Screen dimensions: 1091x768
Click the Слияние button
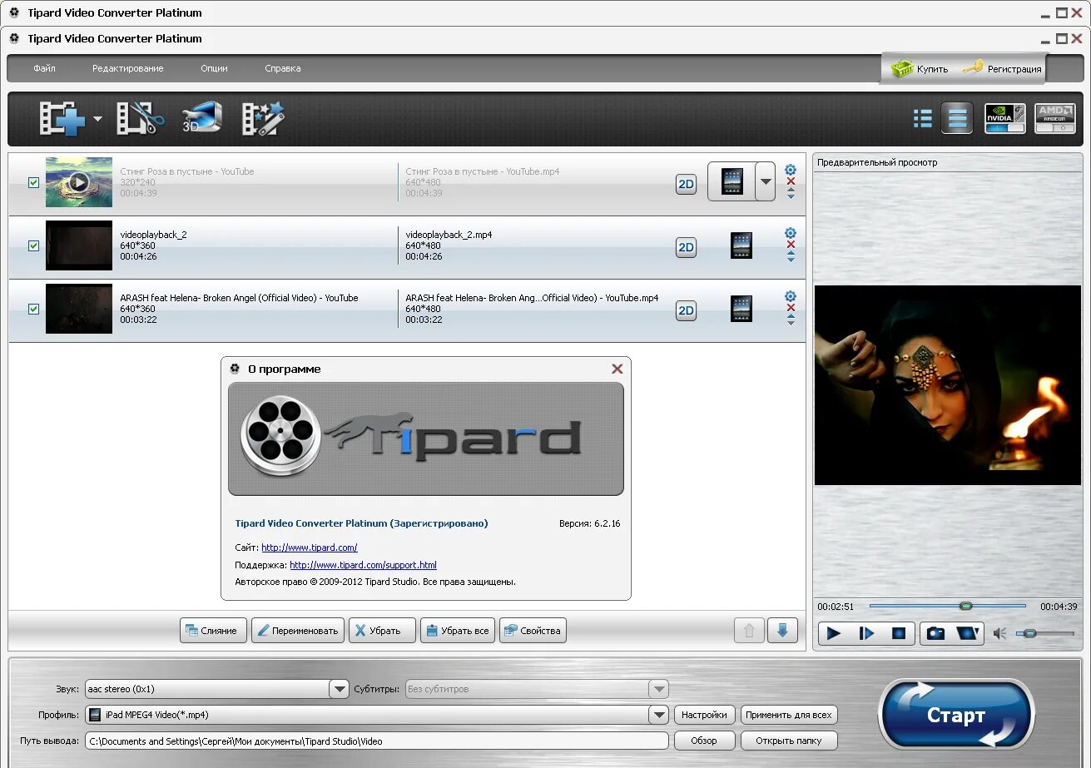[x=213, y=631]
